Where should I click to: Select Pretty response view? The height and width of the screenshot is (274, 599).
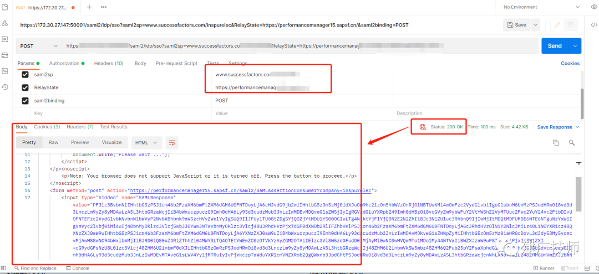click(29, 142)
